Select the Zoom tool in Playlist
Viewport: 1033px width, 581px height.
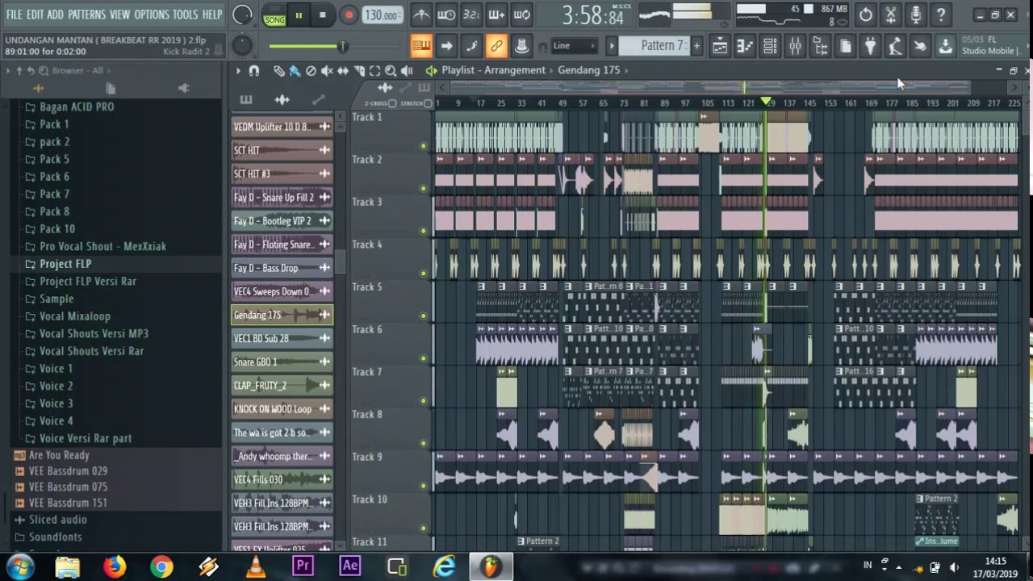(391, 71)
